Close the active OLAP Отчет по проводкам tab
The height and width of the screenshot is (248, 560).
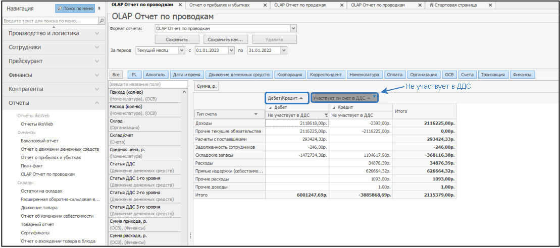coord(184,5)
